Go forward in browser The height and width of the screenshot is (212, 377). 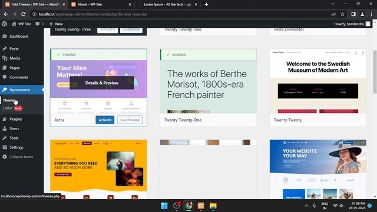[x=15, y=14]
